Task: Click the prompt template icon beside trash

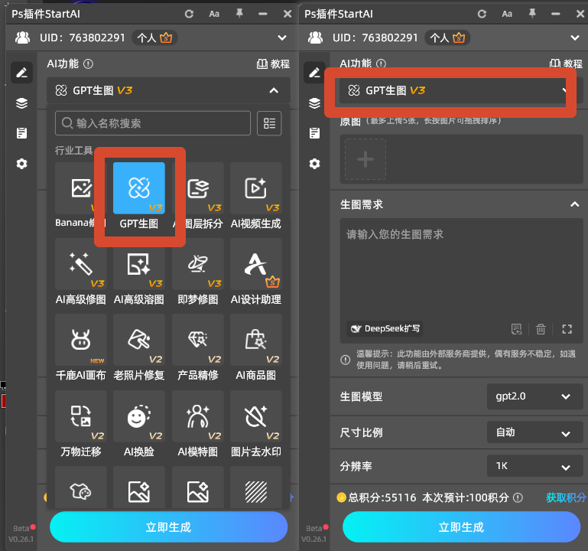Action: [516, 329]
